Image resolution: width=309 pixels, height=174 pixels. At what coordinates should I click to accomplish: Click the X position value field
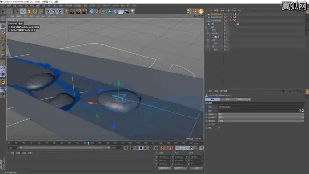pyautogui.click(x=165, y=157)
